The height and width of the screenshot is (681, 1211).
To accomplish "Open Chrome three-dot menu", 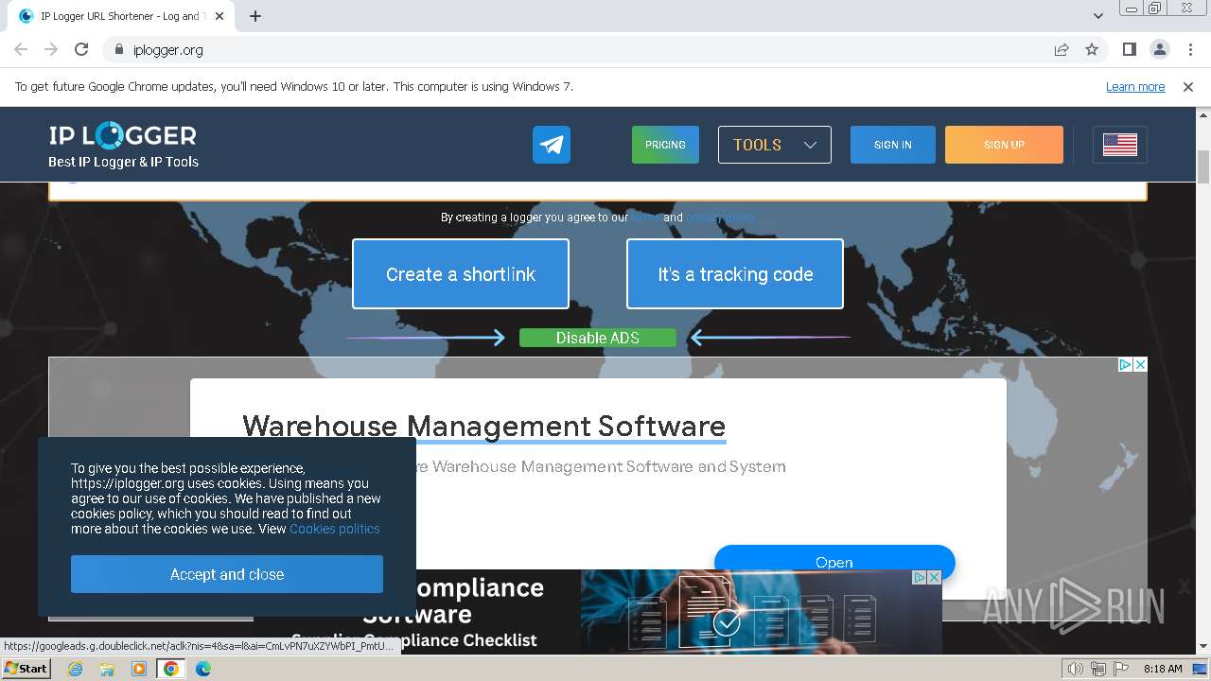I will point(1190,49).
